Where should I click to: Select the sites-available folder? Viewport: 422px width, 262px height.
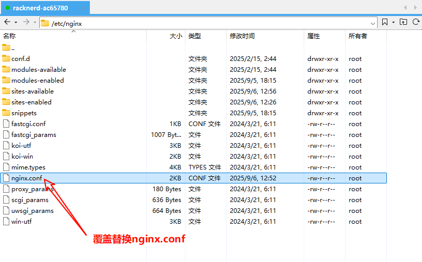pyautogui.click(x=32, y=91)
